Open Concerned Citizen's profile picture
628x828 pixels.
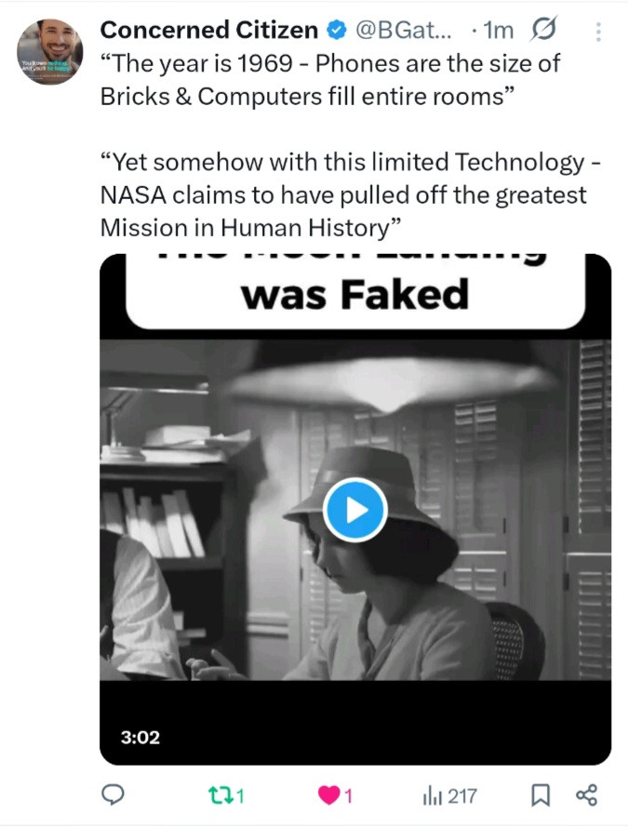50,52
